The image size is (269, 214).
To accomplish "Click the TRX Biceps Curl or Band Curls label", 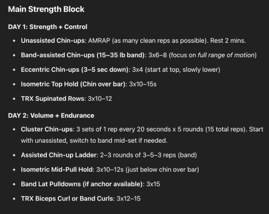I will point(67,198).
